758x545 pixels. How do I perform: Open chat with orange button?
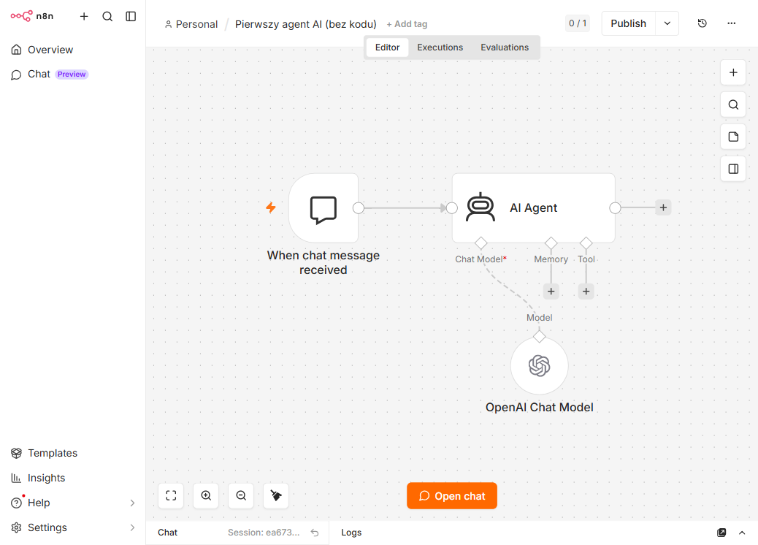[452, 495]
